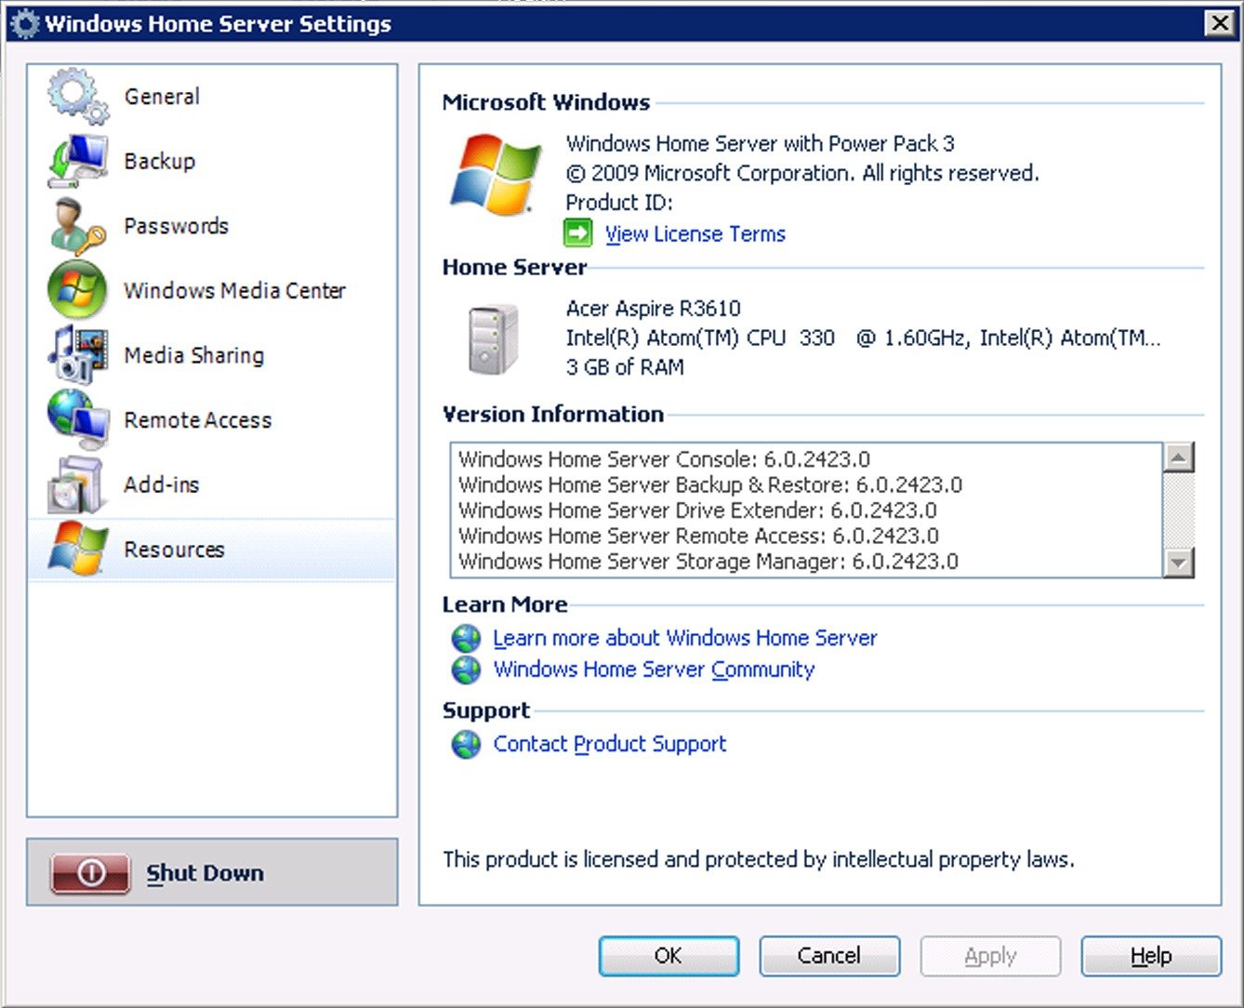Click the Windows Media Center orb icon
This screenshot has height=1008, width=1244.
[78, 290]
